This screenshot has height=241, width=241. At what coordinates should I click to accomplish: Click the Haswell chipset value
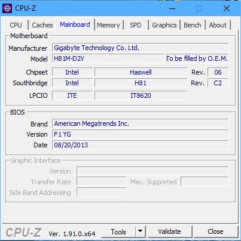pos(141,72)
